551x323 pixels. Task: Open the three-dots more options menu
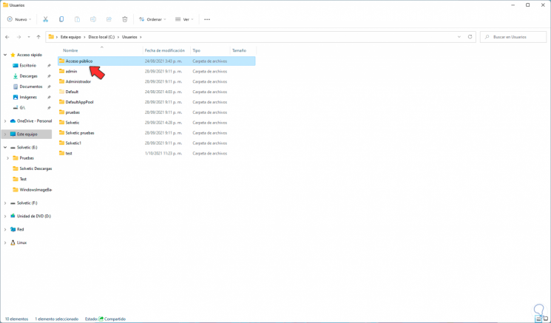tap(207, 19)
